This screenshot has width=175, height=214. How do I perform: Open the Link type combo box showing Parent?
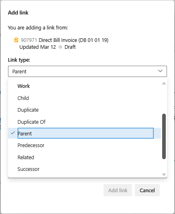pyautogui.click(x=87, y=71)
